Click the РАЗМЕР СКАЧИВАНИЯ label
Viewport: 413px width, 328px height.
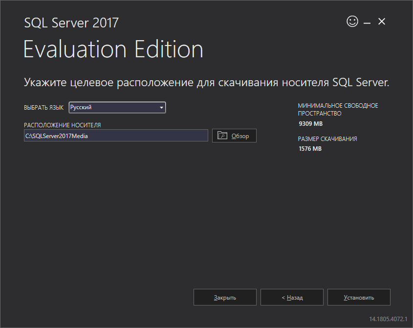pos(327,139)
